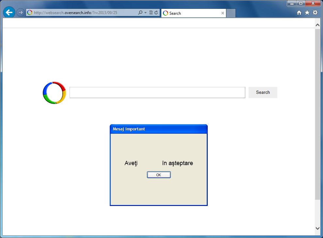Toggle the compatibility view icon
This screenshot has height=238, width=323.
(151, 12)
